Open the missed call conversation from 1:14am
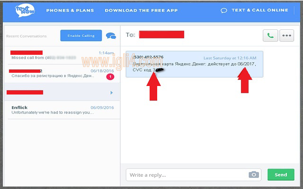The image size is (303, 189). click(62, 55)
